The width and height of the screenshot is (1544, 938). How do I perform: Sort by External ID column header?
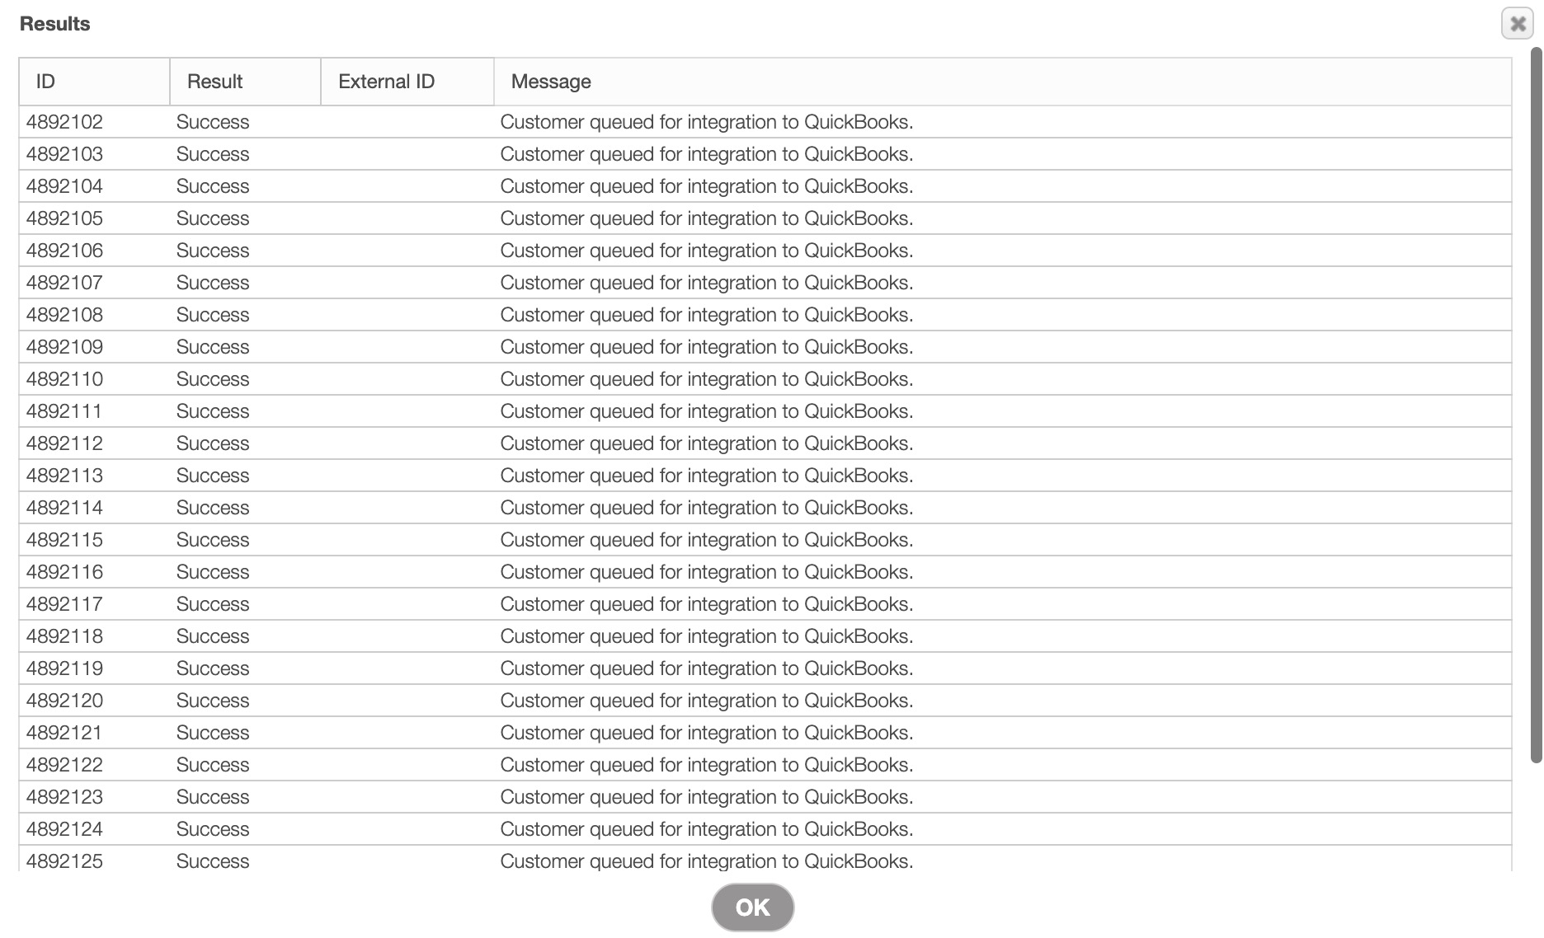point(407,82)
